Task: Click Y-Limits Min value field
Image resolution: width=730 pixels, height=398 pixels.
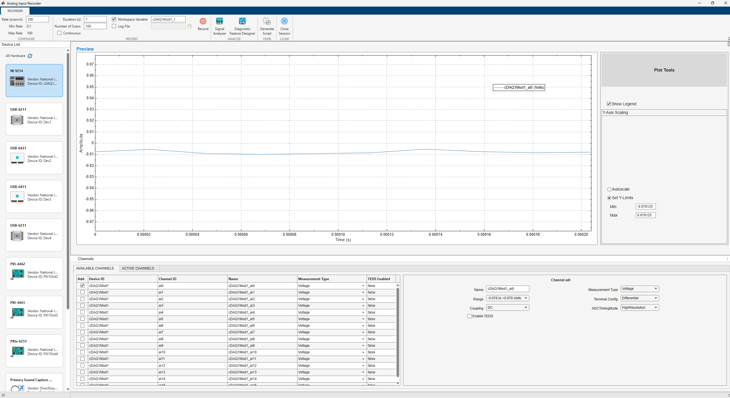Action: point(646,207)
